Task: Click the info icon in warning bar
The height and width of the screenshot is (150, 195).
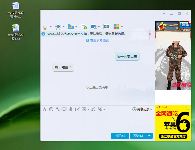Action: 43,34
